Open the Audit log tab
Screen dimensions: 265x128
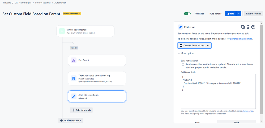pyautogui.click(x=199, y=14)
